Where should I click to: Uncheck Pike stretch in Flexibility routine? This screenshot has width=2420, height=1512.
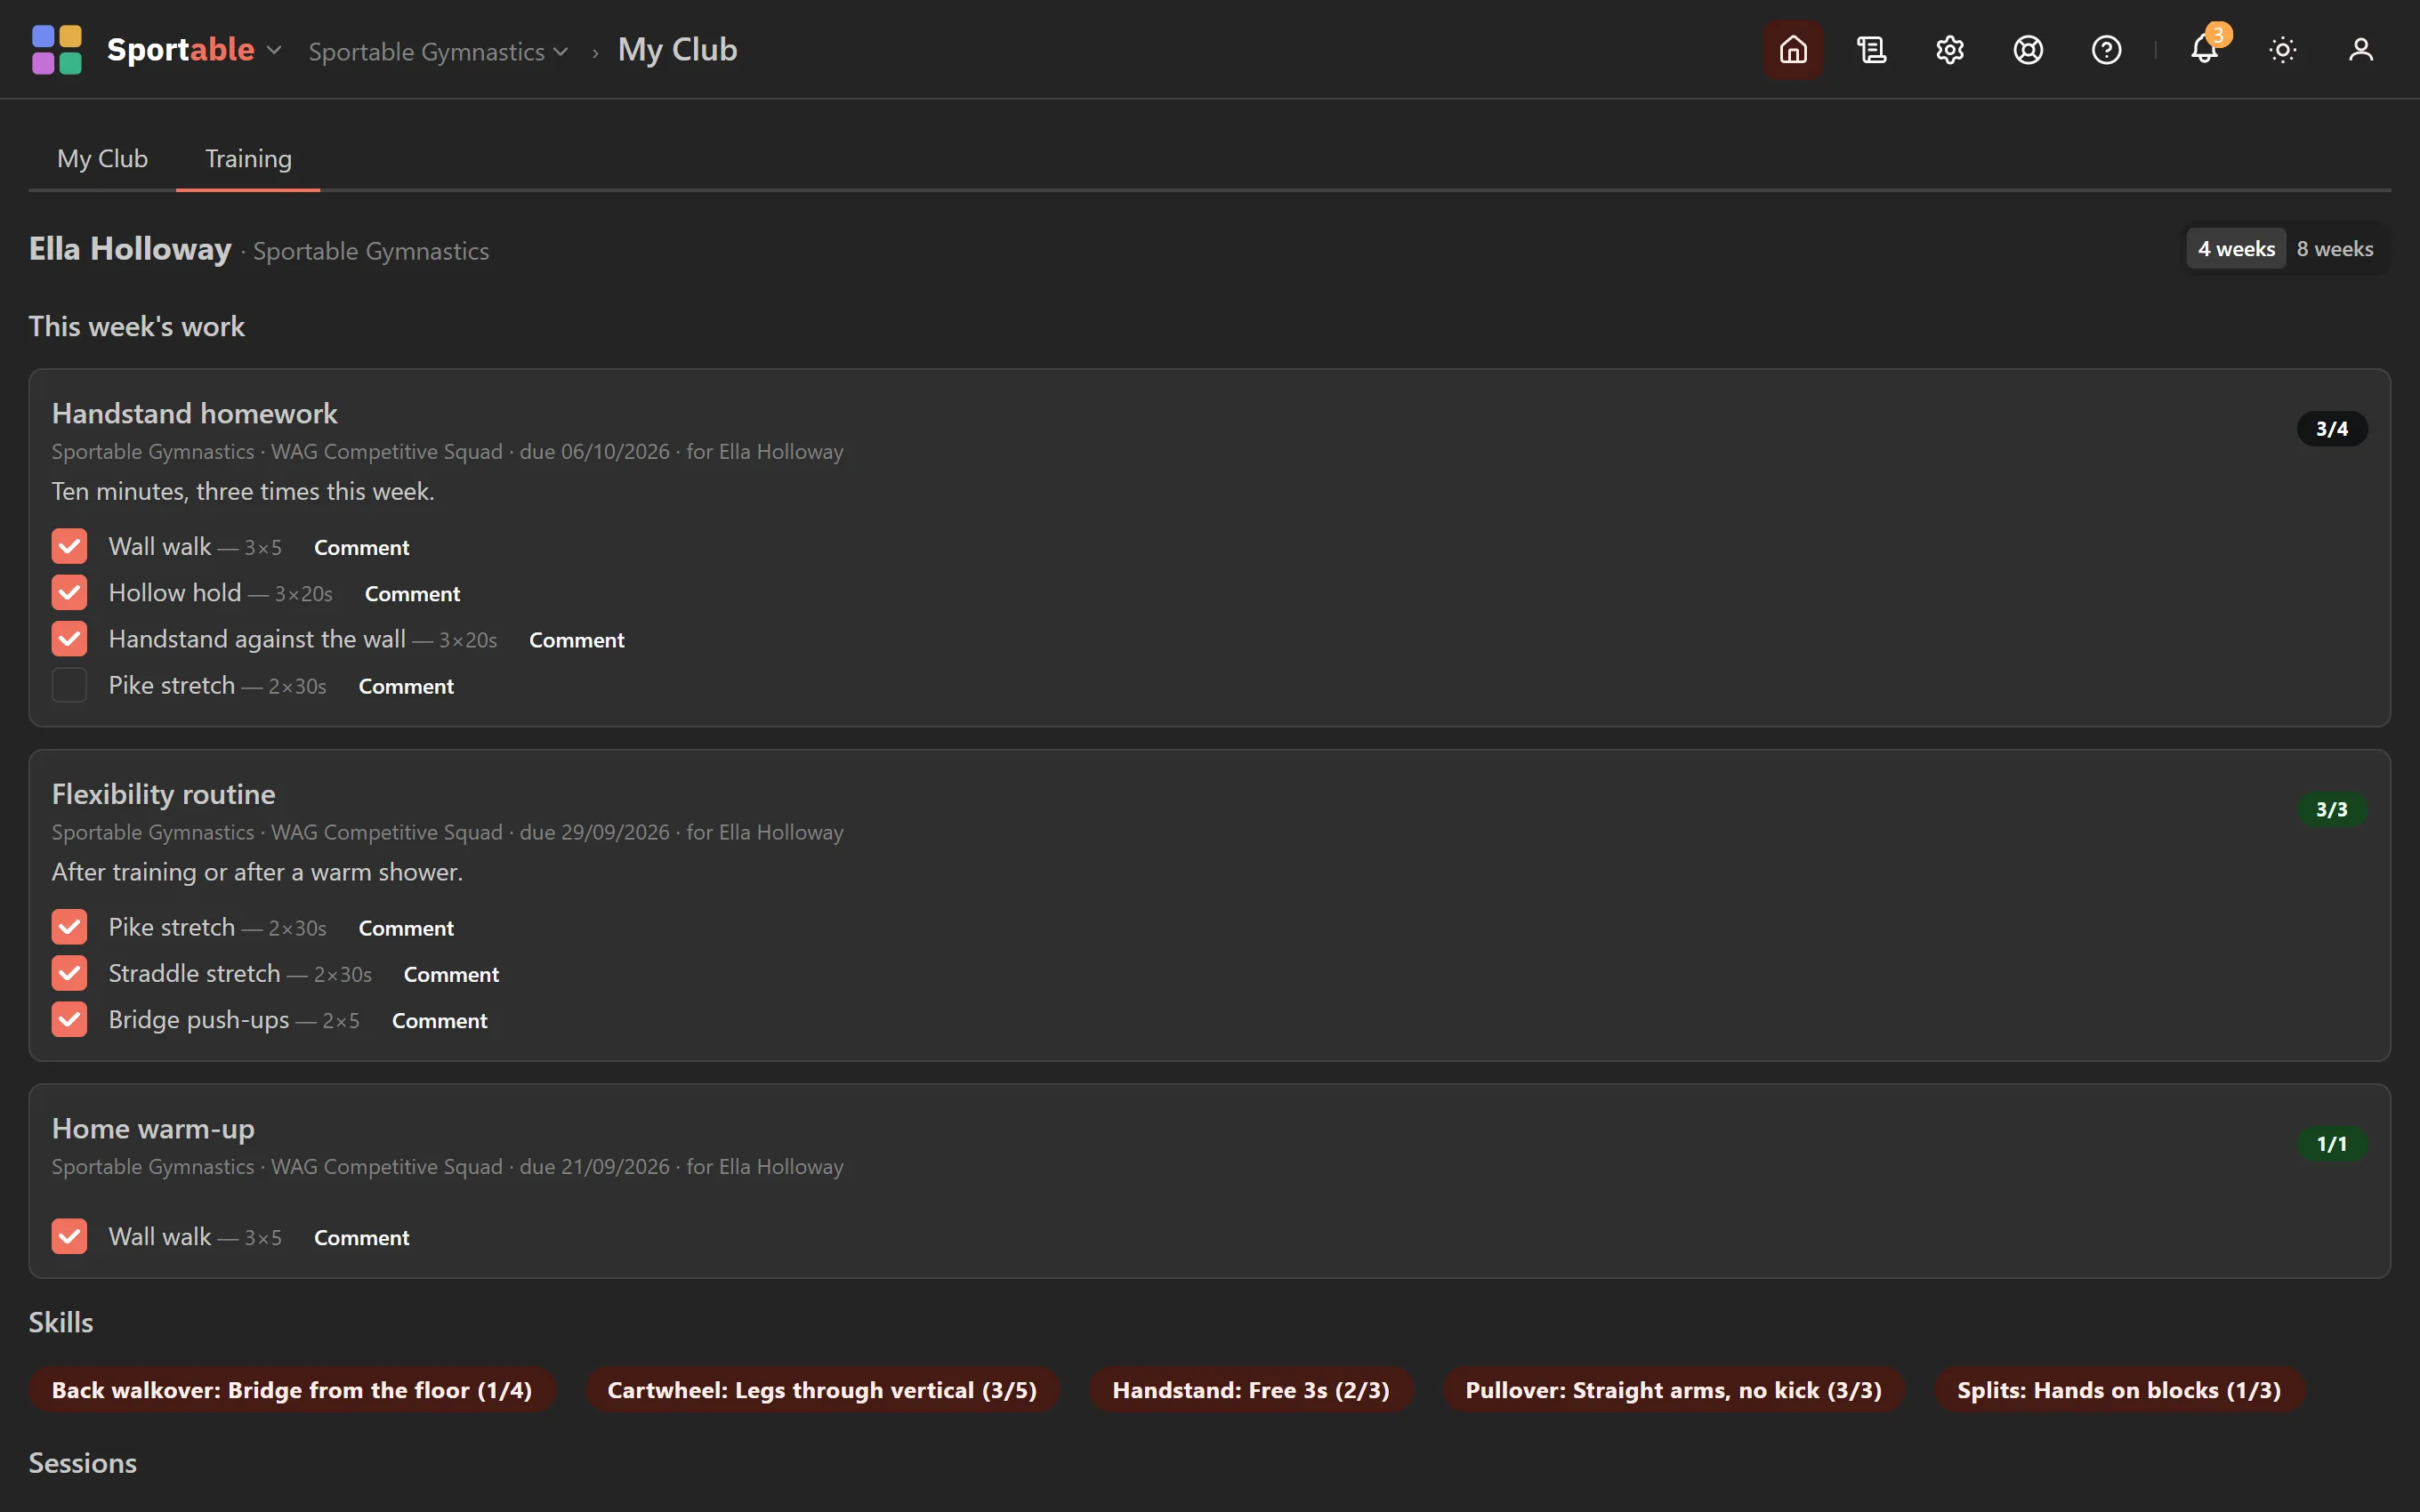tap(69, 927)
